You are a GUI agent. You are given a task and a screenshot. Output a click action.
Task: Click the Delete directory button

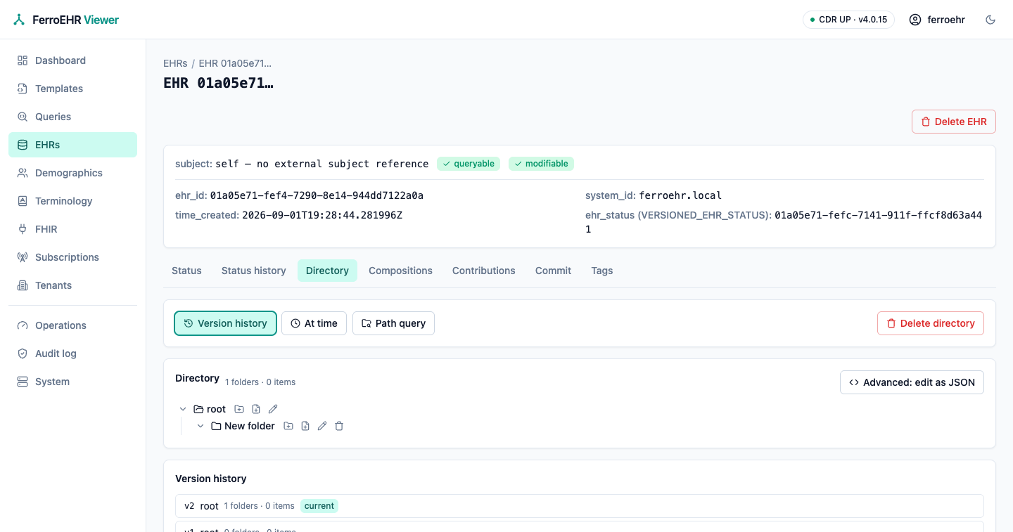pyautogui.click(x=930, y=323)
